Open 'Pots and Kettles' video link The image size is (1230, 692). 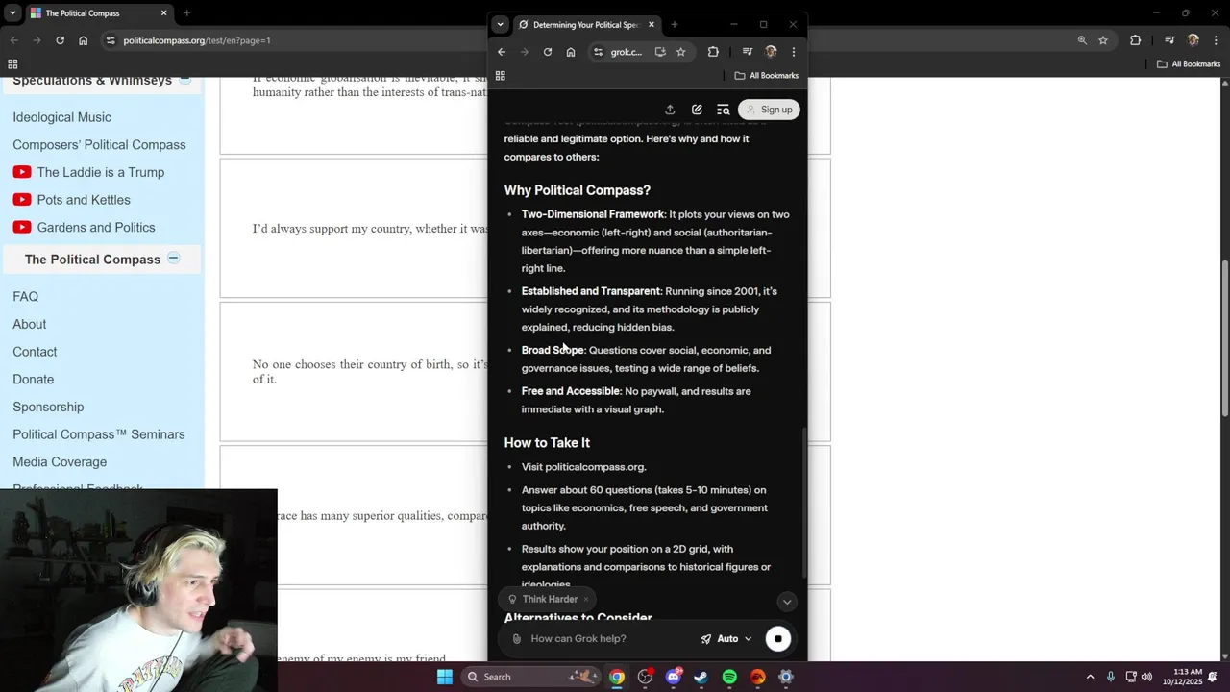84,200
